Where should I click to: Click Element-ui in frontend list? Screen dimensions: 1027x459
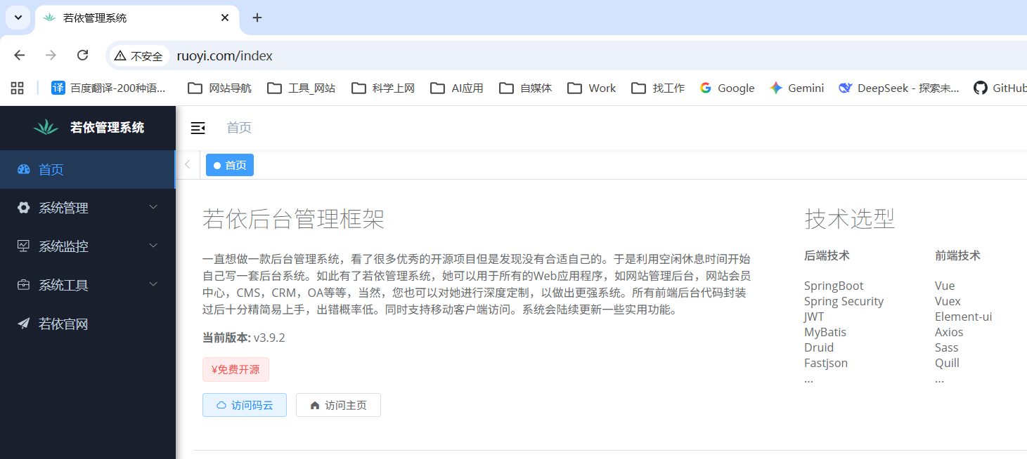pyautogui.click(x=963, y=317)
